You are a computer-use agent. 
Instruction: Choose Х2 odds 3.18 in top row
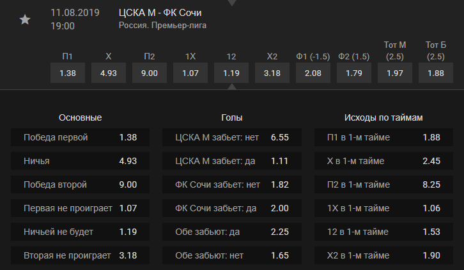point(272,73)
